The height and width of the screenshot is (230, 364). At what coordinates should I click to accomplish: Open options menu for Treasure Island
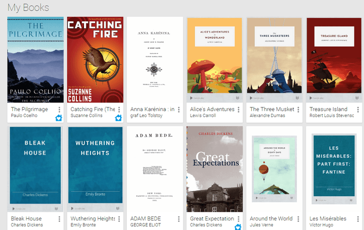358,109
